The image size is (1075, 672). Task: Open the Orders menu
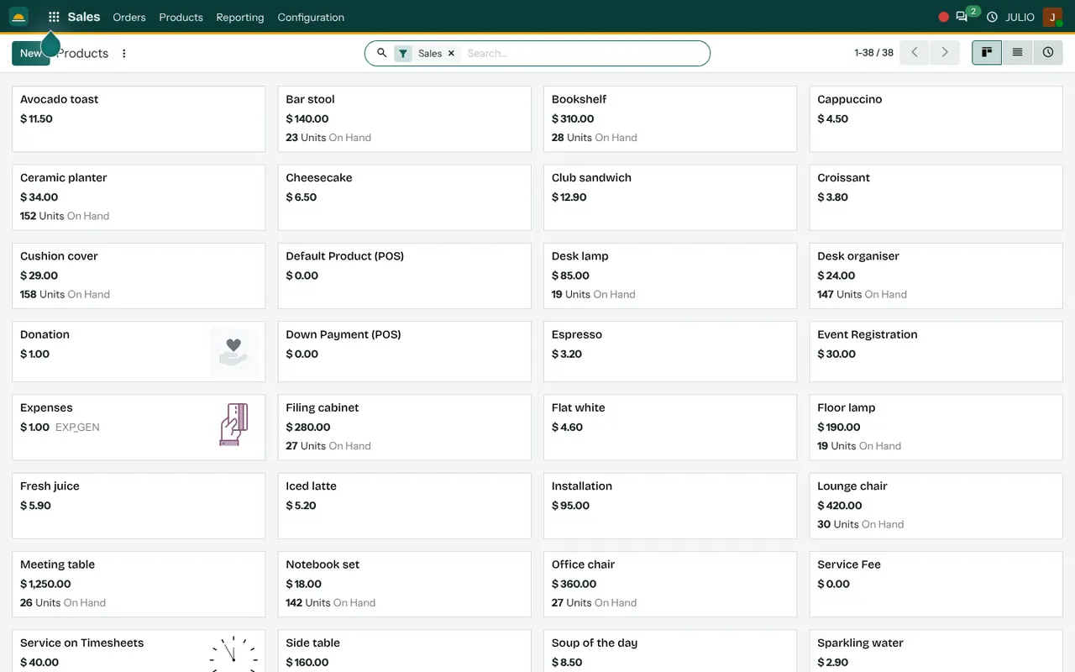[x=129, y=17]
